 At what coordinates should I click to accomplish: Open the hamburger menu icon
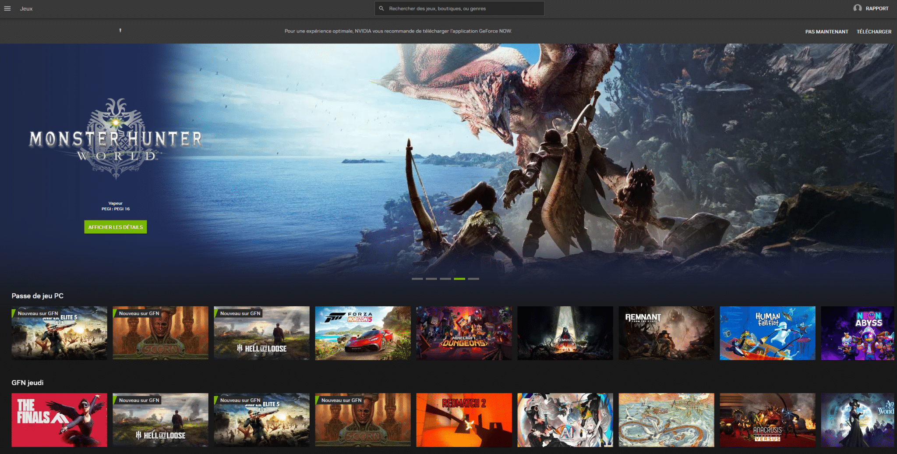(x=7, y=8)
